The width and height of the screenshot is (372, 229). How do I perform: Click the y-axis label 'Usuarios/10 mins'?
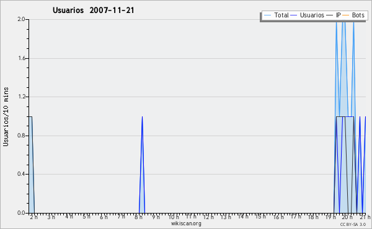[x=6, y=116]
